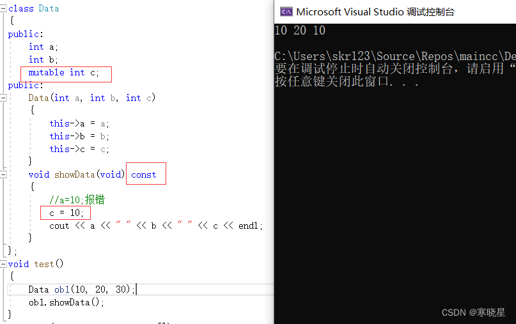Click 'mutable int c;' declaration line

[63, 72]
